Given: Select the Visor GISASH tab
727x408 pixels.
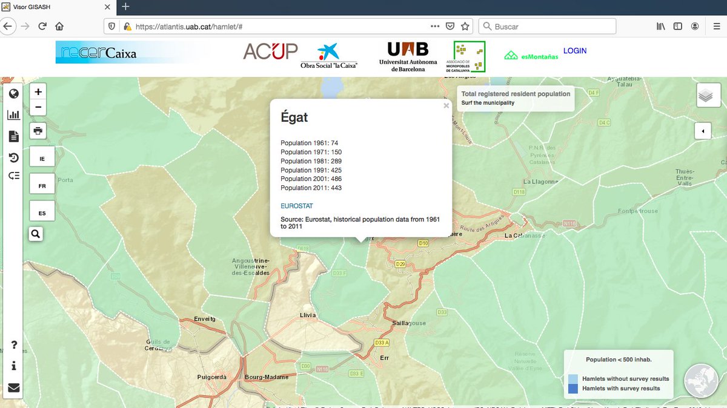Looking at the screenshot, I should point(58,7).
